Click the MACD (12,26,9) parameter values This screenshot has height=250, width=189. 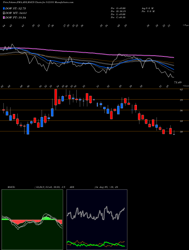(x=50, y=187)
